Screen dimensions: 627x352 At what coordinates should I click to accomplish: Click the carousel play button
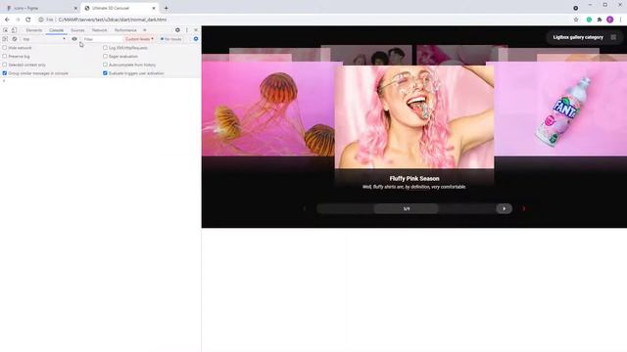coord(505,208)
